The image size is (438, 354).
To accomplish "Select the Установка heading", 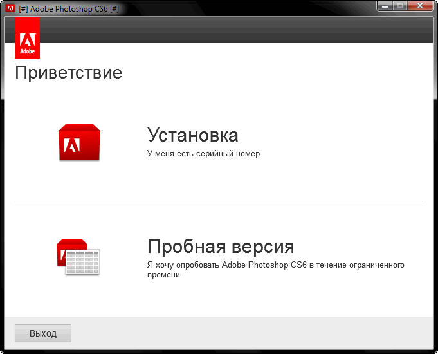I will coord(192,135).
